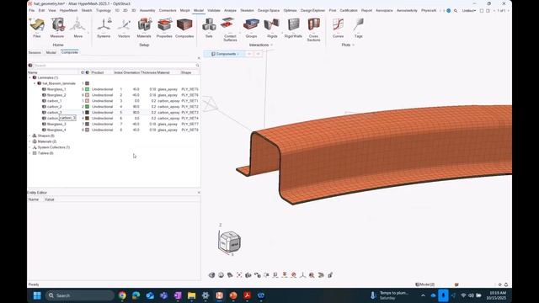Switch to the HyperMesh ribbon tab

pos(68,11)
